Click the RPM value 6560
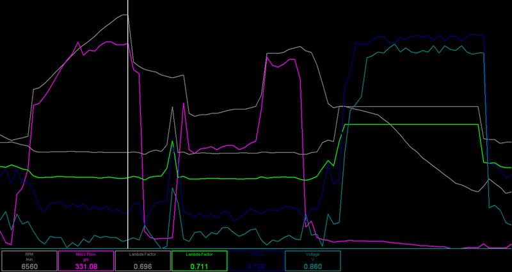This screenshot has width=512, height=272. [x=28, y=265]
